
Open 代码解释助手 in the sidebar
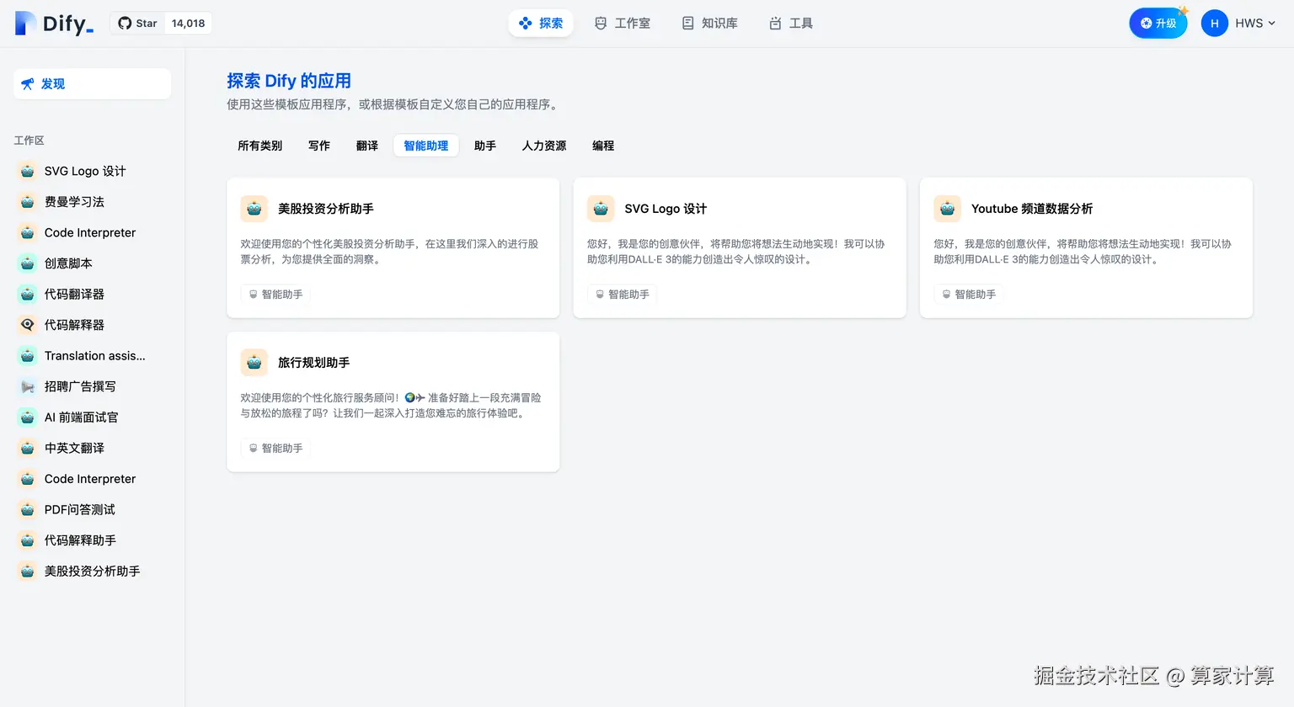[93, 540]
